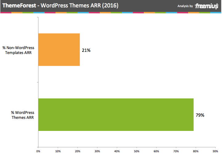The image size is (222, 155).
Task: Click the 20% axis tick label
Action: tap(78, 151)
